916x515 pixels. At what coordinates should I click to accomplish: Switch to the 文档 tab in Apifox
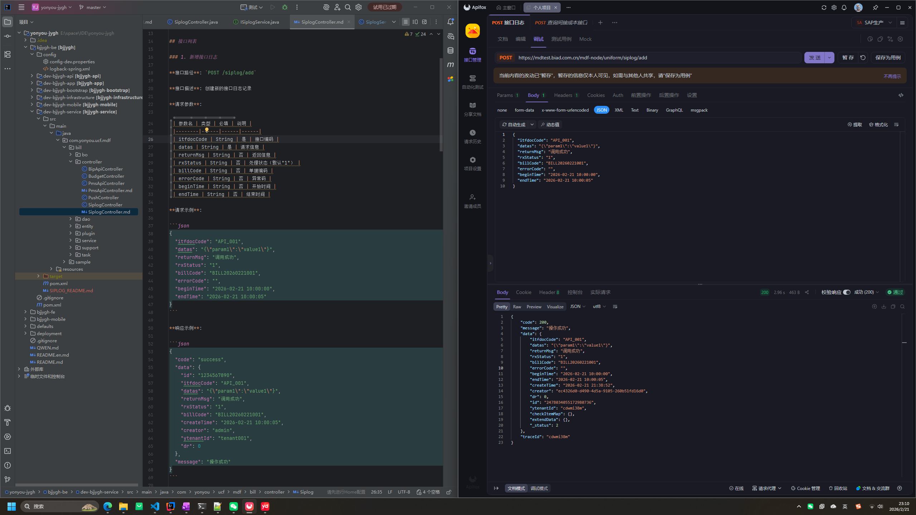502,39
